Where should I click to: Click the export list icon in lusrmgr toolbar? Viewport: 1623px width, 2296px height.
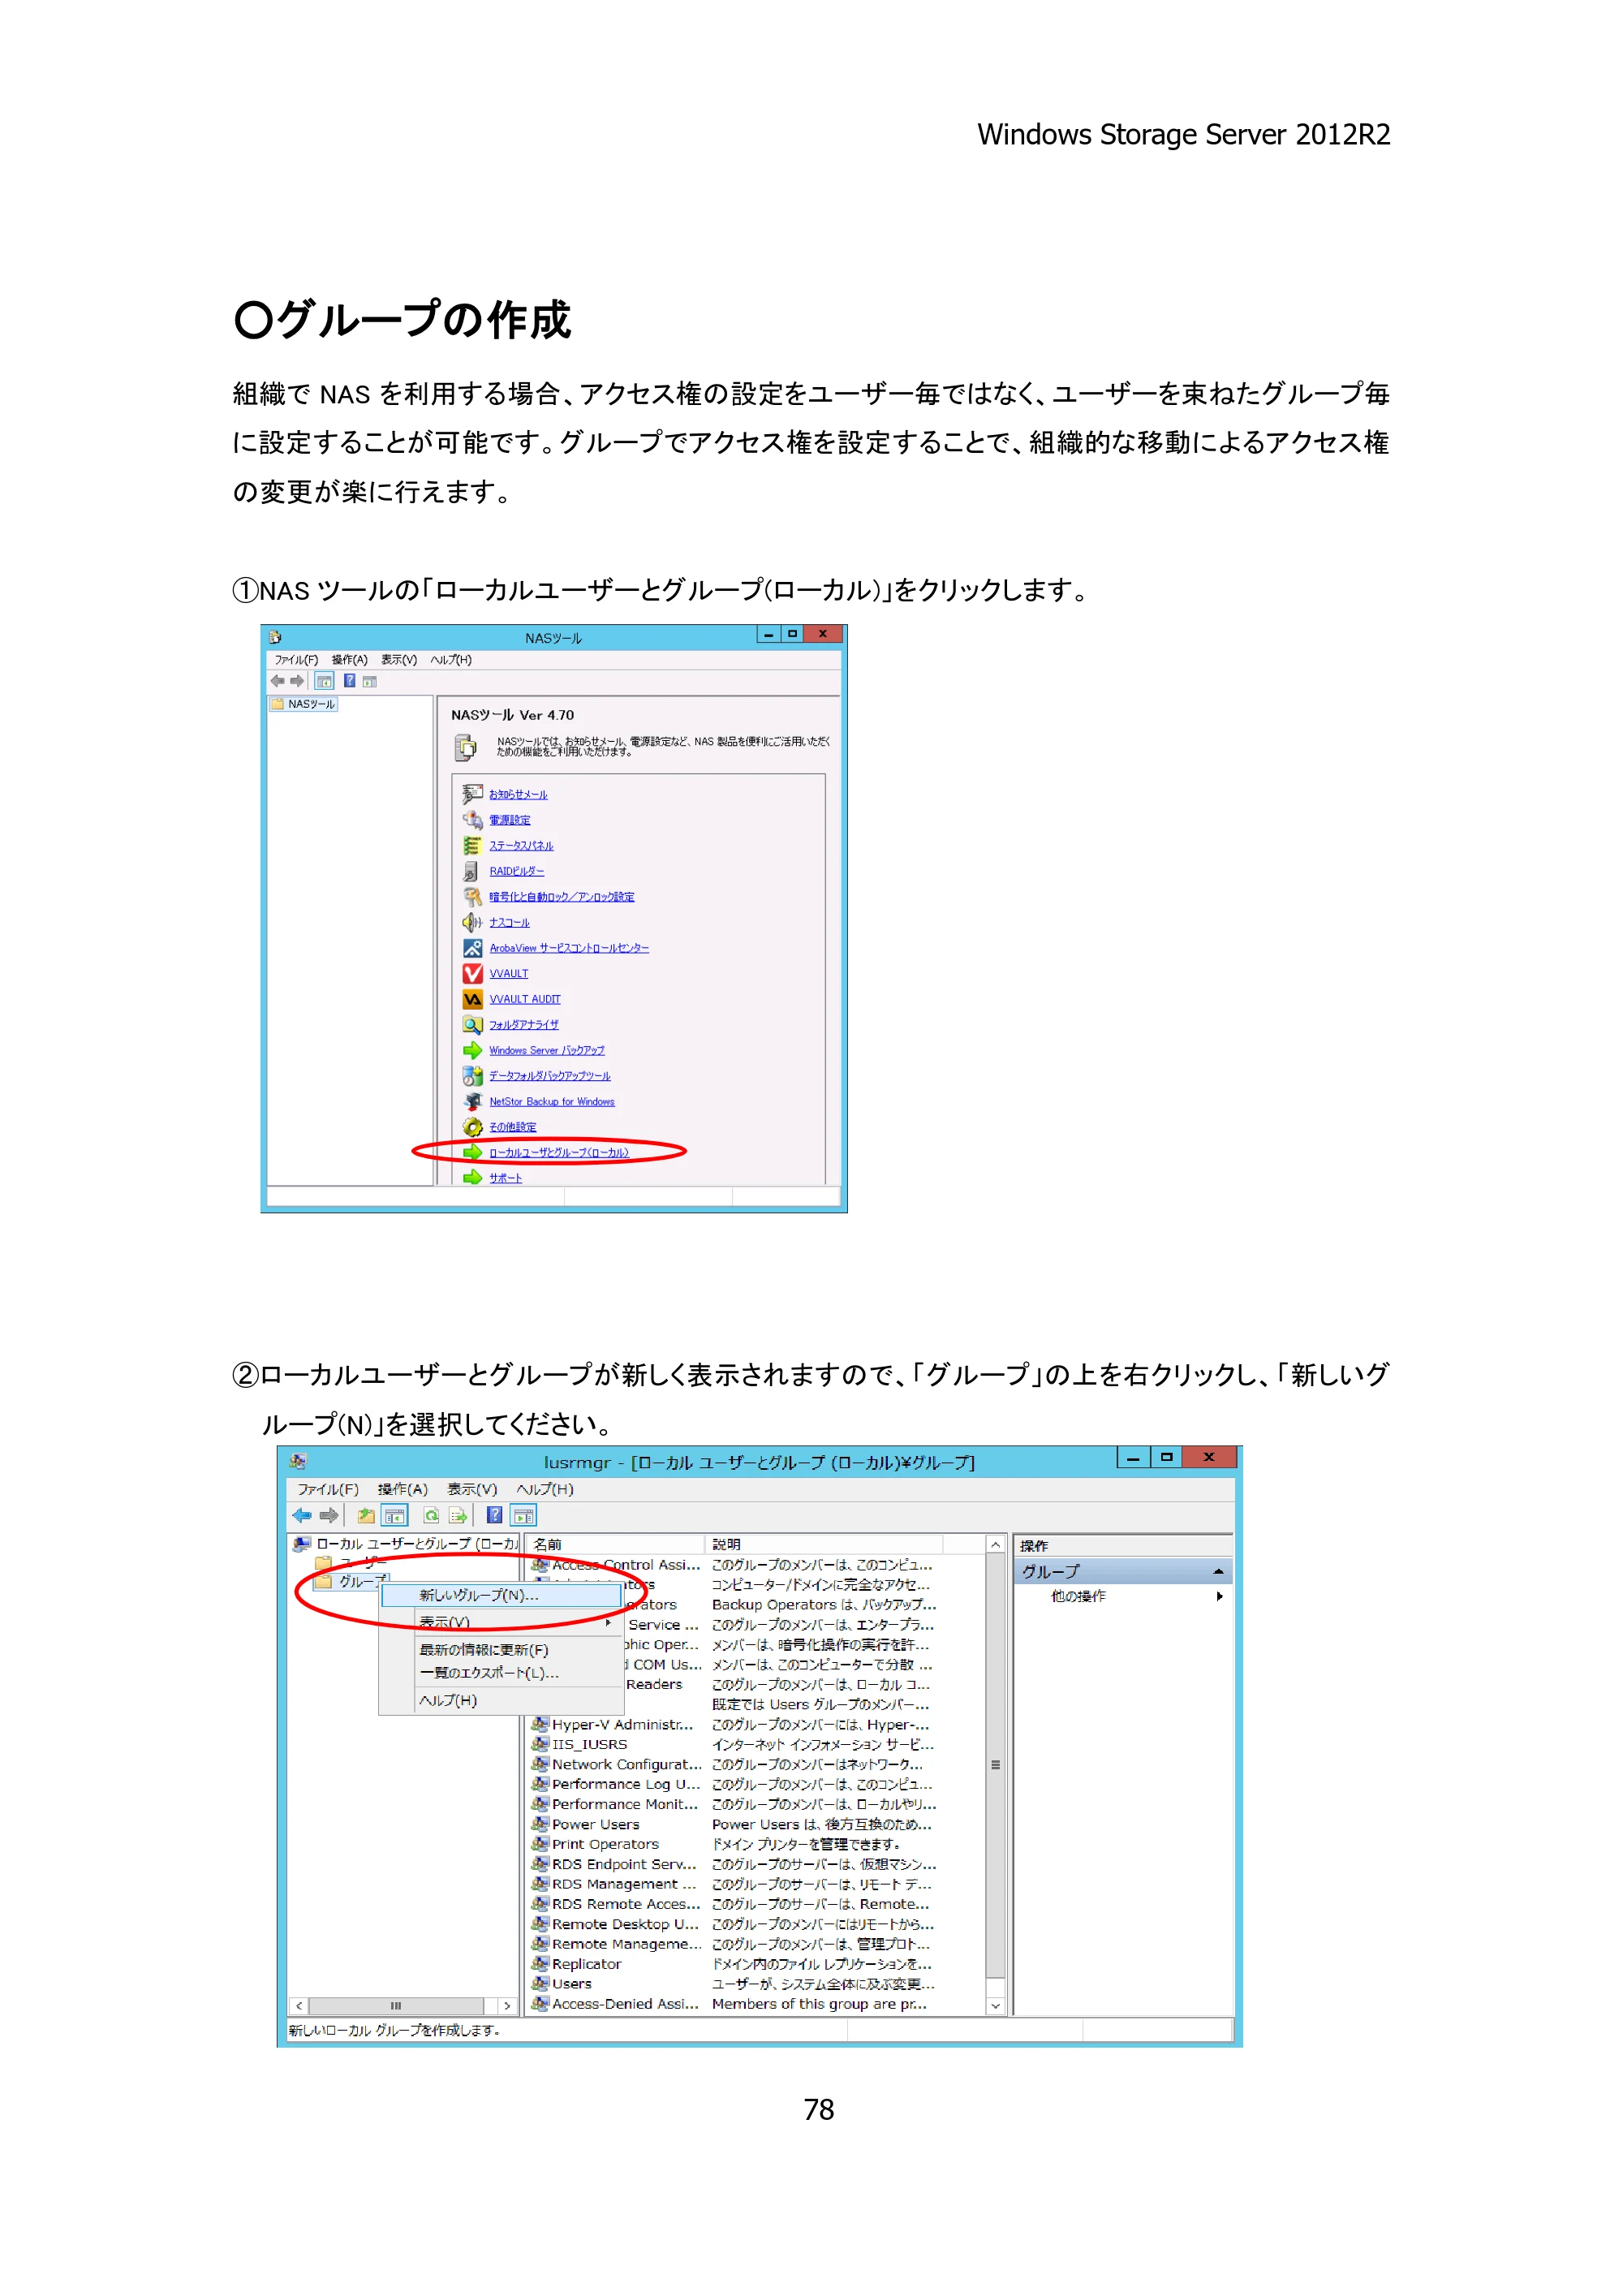coord(458,1515)
